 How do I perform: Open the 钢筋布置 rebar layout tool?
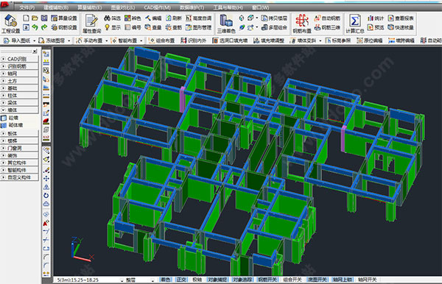302,24
